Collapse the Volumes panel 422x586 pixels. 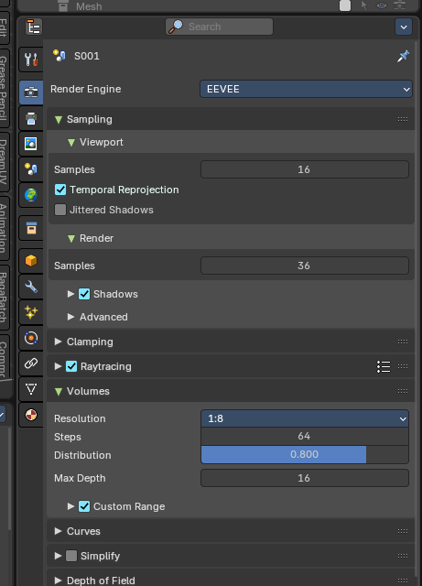(59, 391)
